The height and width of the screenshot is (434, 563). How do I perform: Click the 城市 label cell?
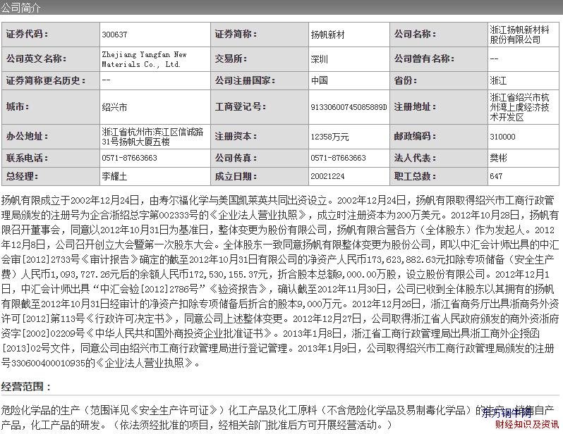point(51,107)
